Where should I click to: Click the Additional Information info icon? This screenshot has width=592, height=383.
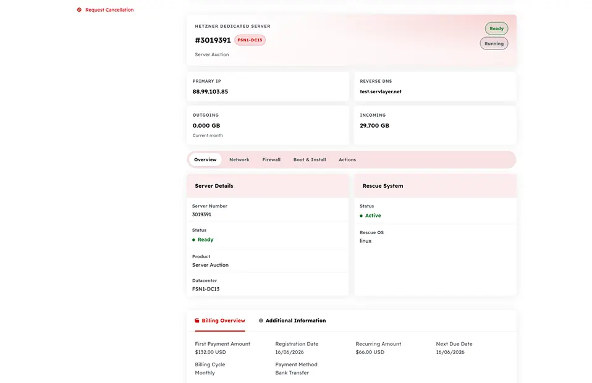[261, 321]
